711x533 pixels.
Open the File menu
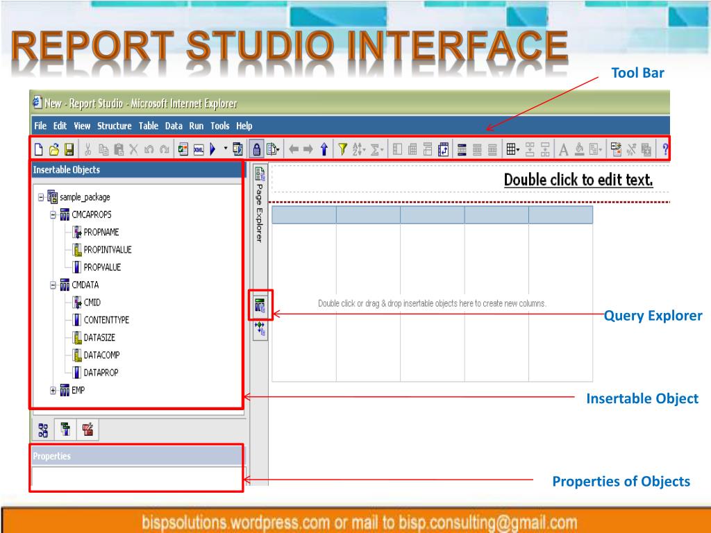[40, 126]
